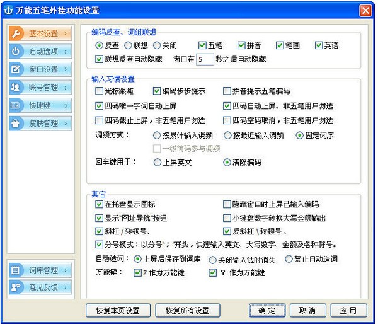Click the 确定 button

point(267,311)
